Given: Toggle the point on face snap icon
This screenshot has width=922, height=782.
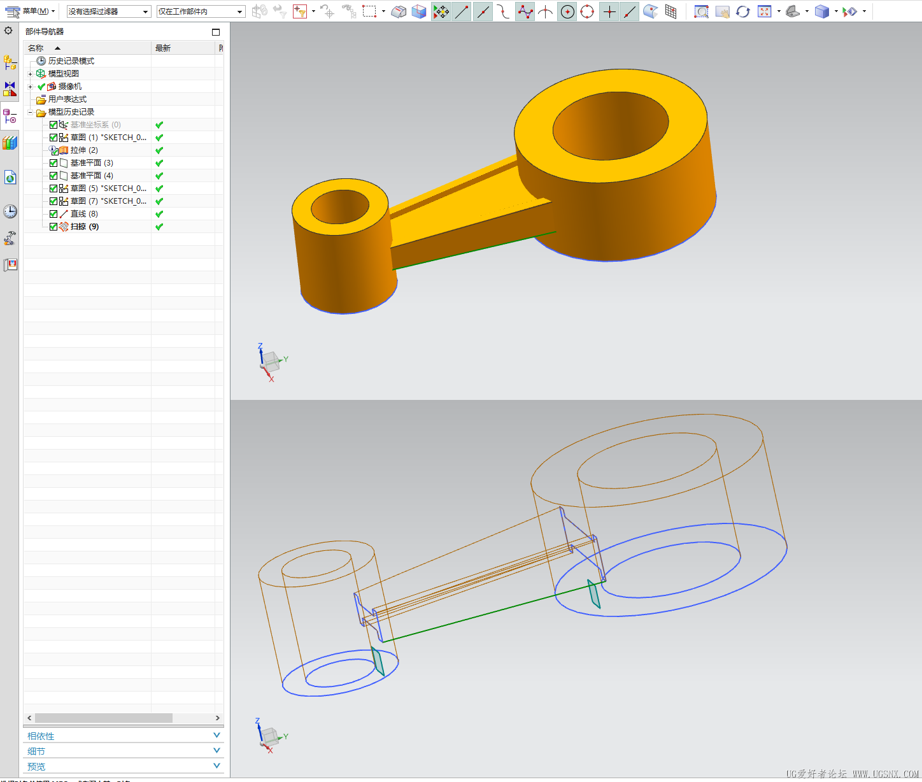Looking at the screenshot, I should tap(650, 11).
